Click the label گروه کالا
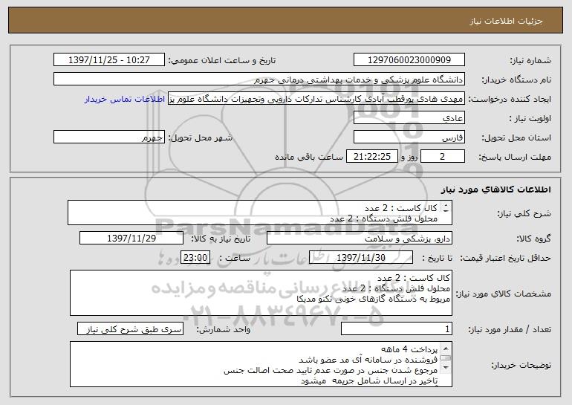Viewport: 572px width, 405px height. click(534, 239)
